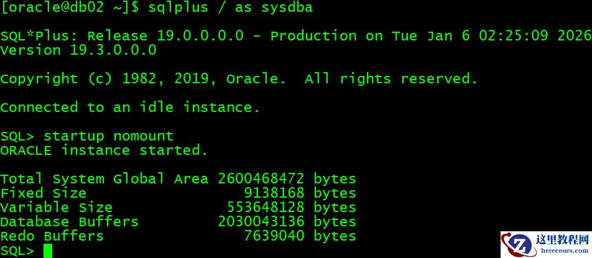Click the green cursor block at the SQL prompt
Viewport: 592px width, 258px height.
[x=48, y=251]
